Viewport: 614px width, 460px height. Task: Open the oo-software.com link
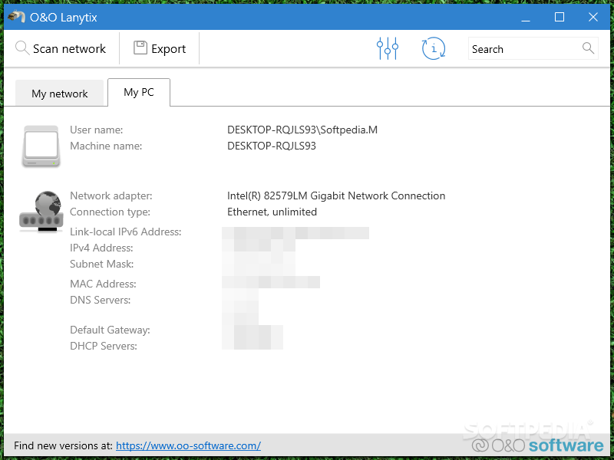tap(188, 445)
